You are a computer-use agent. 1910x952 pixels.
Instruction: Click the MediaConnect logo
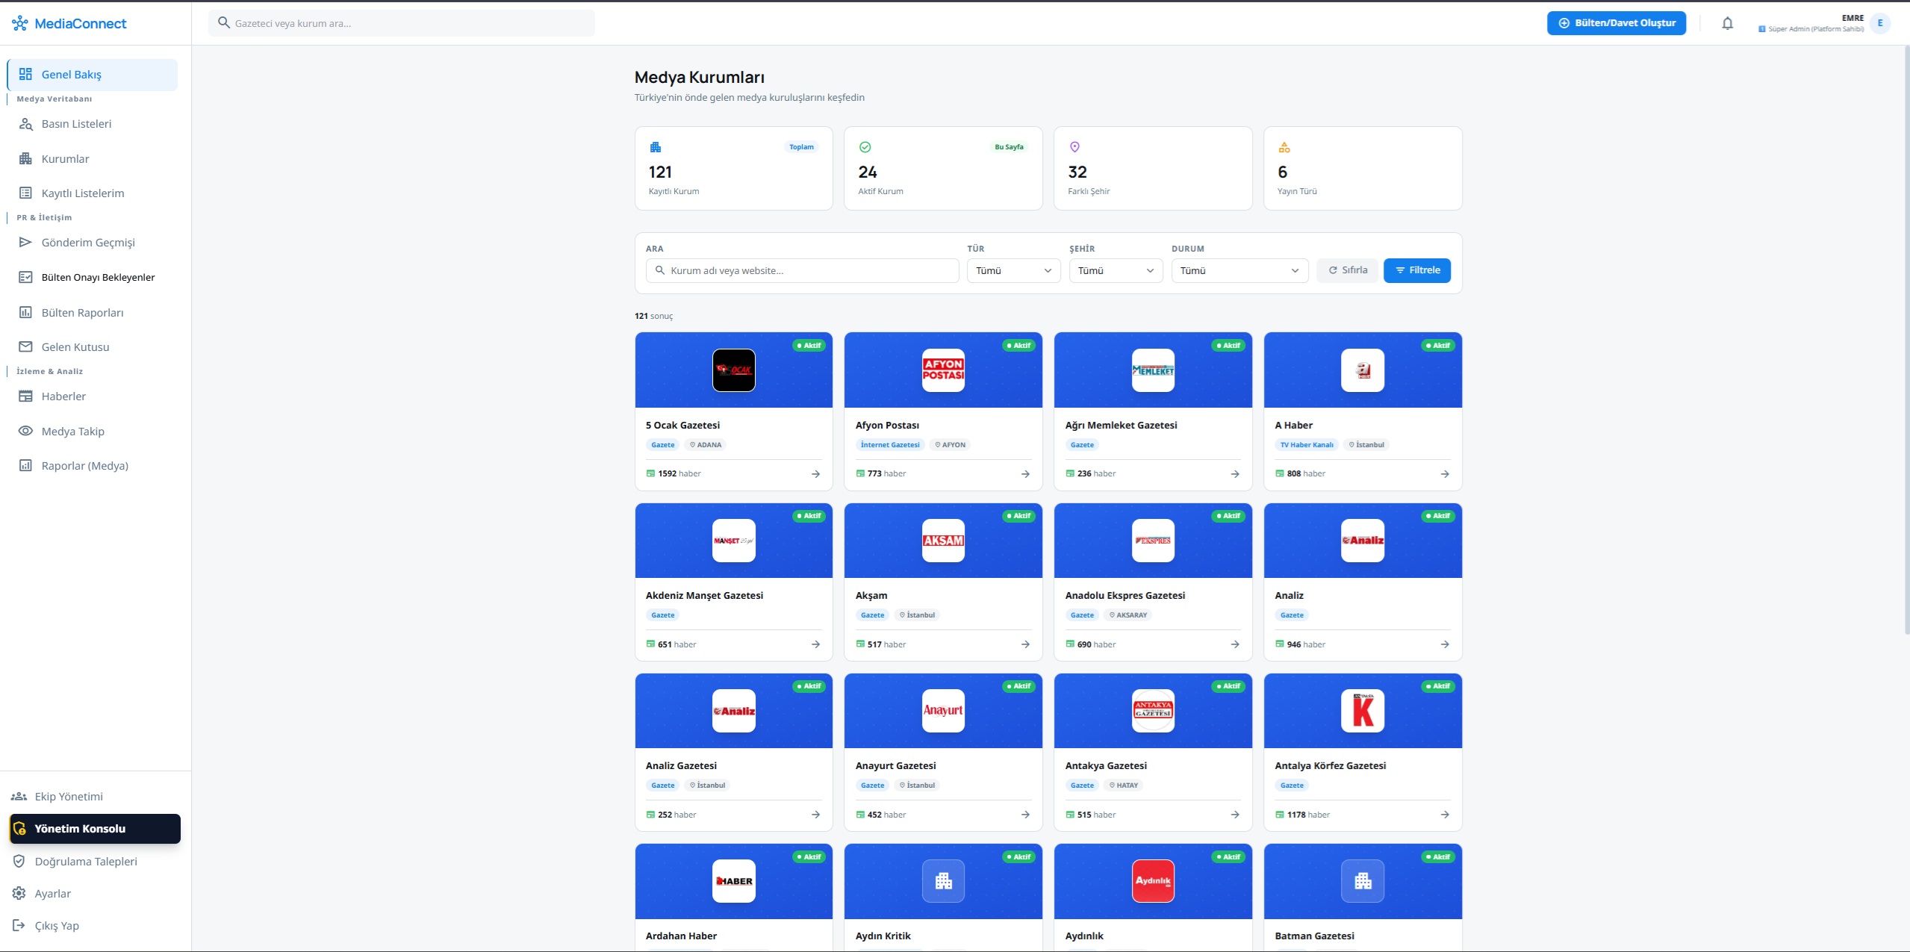tap(69, 23)
